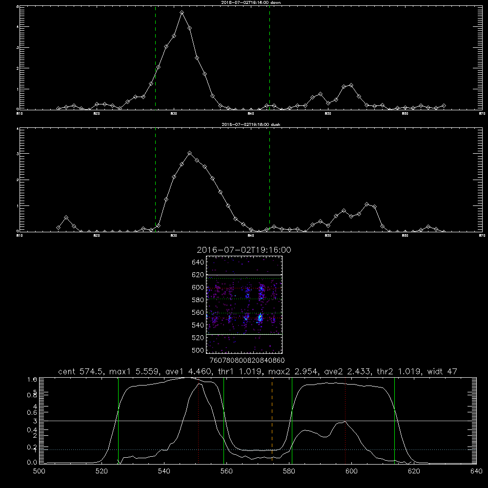Viewport: 488px width, 488px height.
Task: Click the 640 label on the image y-axis
Action: point(198,262)
